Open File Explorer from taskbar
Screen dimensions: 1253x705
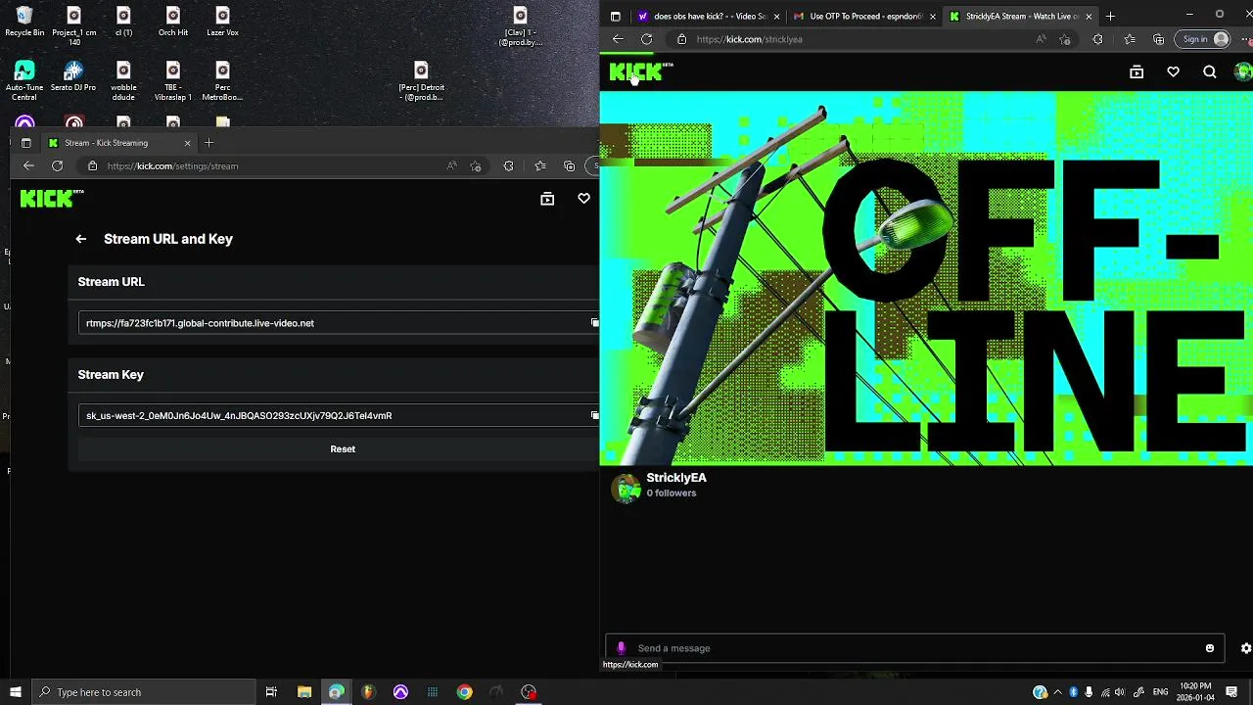point(304,692)
